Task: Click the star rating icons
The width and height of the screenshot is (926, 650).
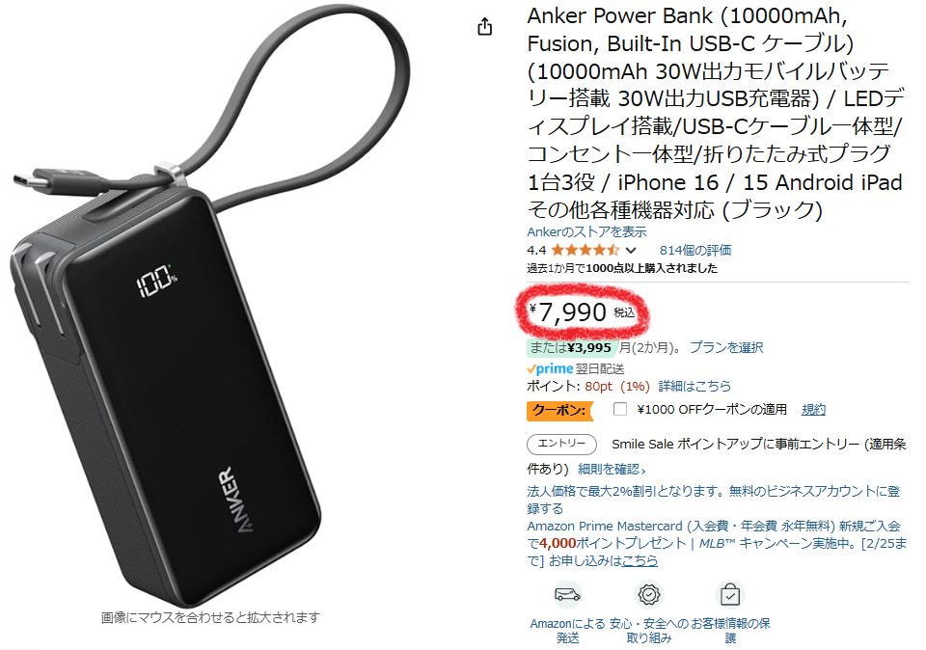Action: (585, 251)
